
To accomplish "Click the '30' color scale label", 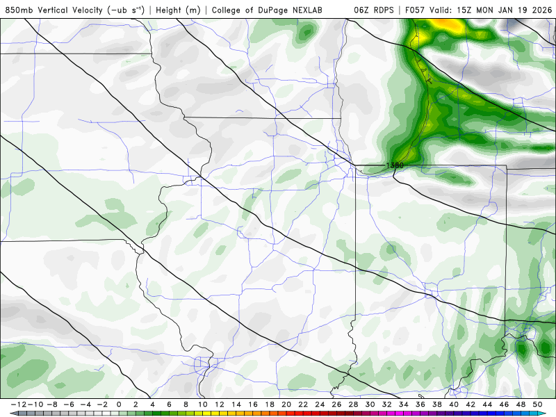I will pos(370,404).
